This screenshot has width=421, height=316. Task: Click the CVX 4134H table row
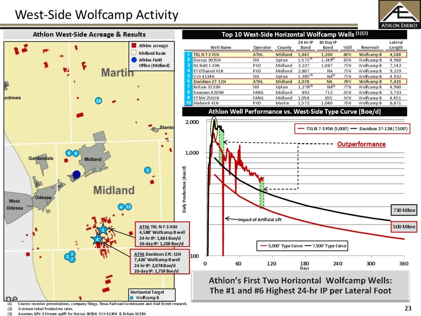click(x=296, y=76)
